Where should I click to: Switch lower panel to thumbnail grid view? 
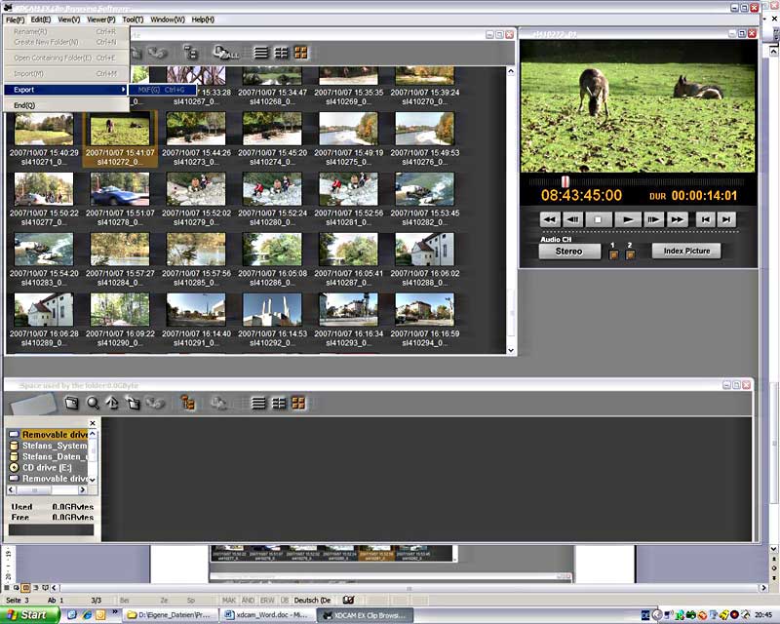click(x=298, y=403)
